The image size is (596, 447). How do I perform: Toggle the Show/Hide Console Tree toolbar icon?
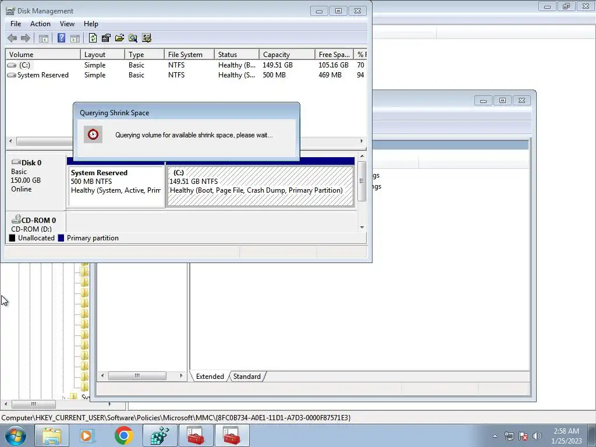click(x=43, y=38)
